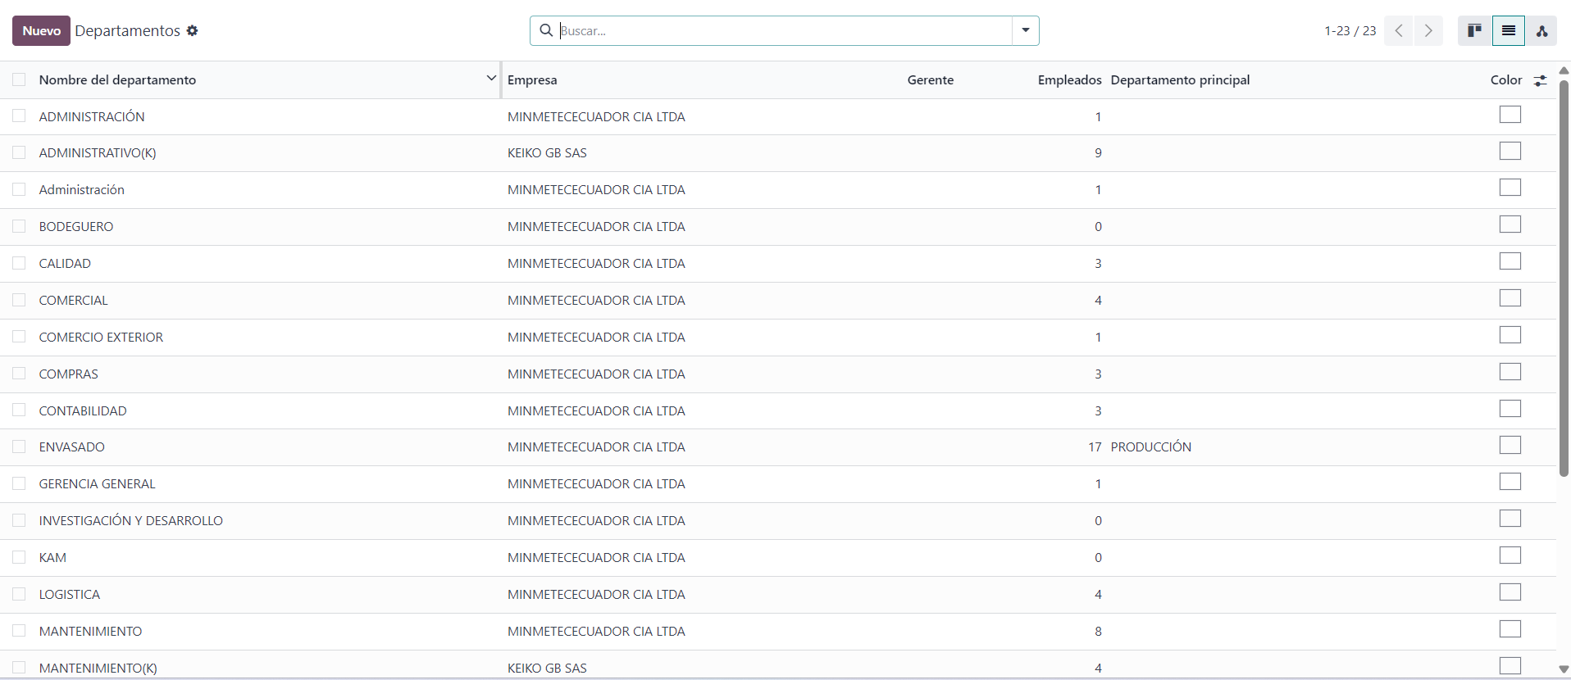The width and height of the screenshot is (1571, 680).
Task: Toggle sort arrow on Nombre del departamento
Action: [x=491, y=79]
